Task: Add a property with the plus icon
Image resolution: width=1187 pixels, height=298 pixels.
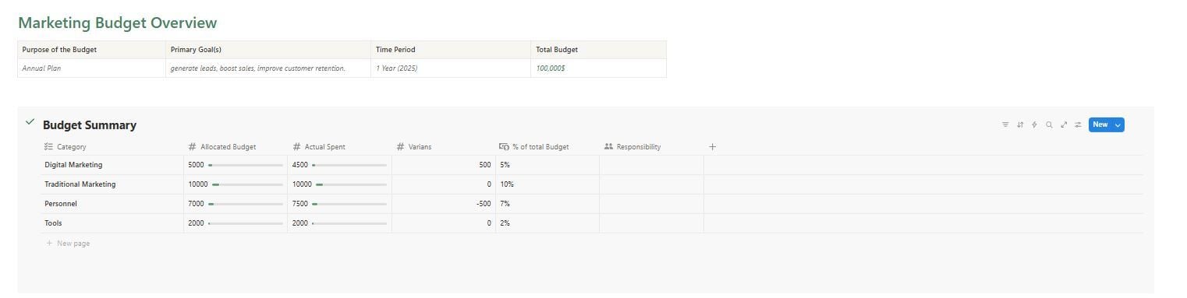Action: (712, 146)
